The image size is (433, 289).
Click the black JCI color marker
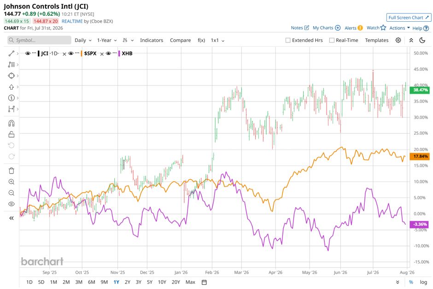tap(38, 54)
